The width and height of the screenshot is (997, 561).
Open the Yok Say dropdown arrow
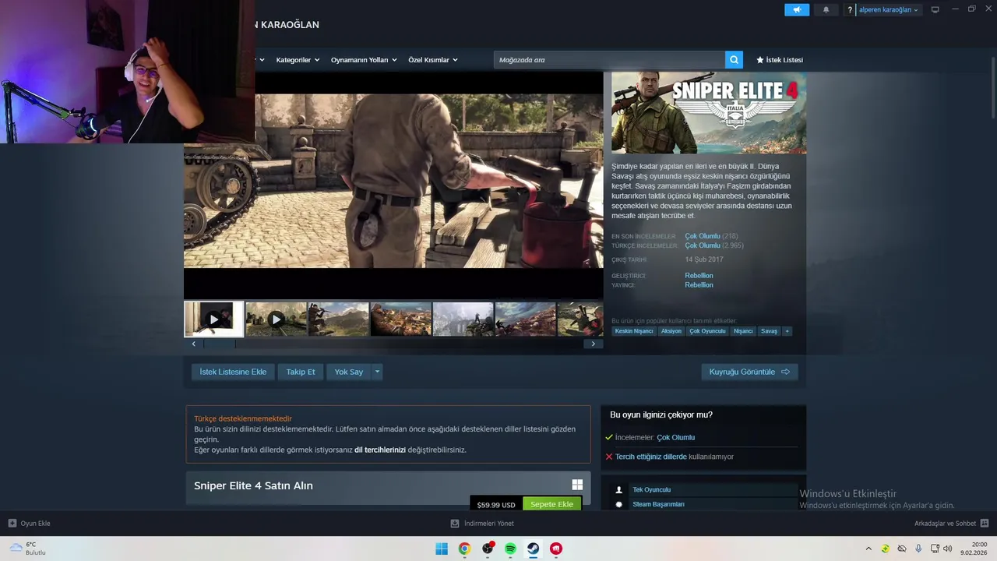tap(377, 372)
